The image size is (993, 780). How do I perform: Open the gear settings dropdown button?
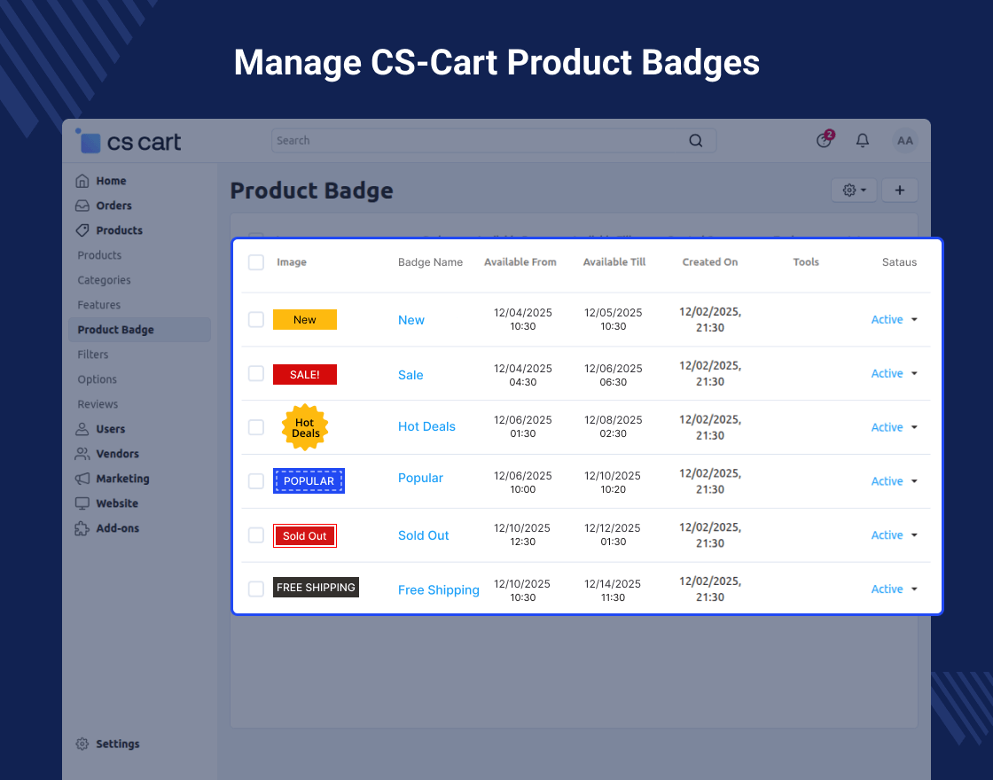click(x=854, y=191)
